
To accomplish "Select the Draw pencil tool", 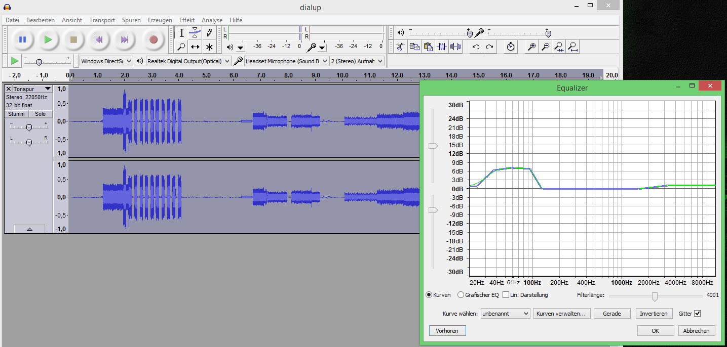I will coord(209,33).
